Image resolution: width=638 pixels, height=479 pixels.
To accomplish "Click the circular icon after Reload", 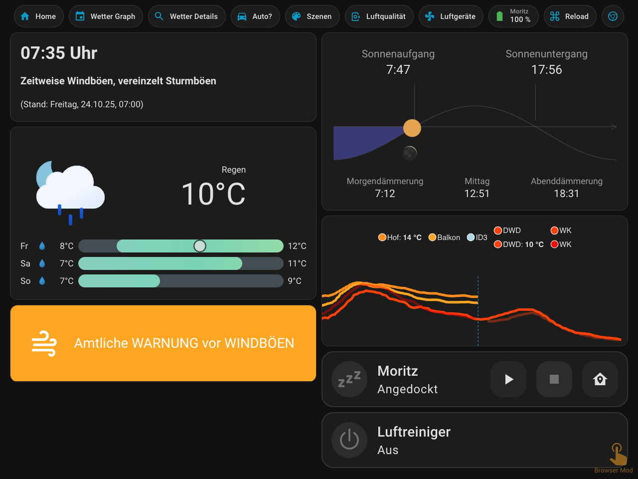I will click(x=613, y=16).
